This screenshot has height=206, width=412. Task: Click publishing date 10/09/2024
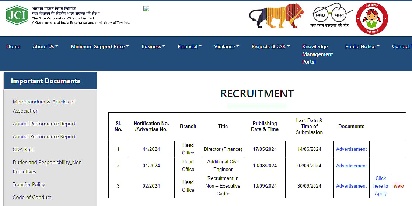tap(265, 186)
